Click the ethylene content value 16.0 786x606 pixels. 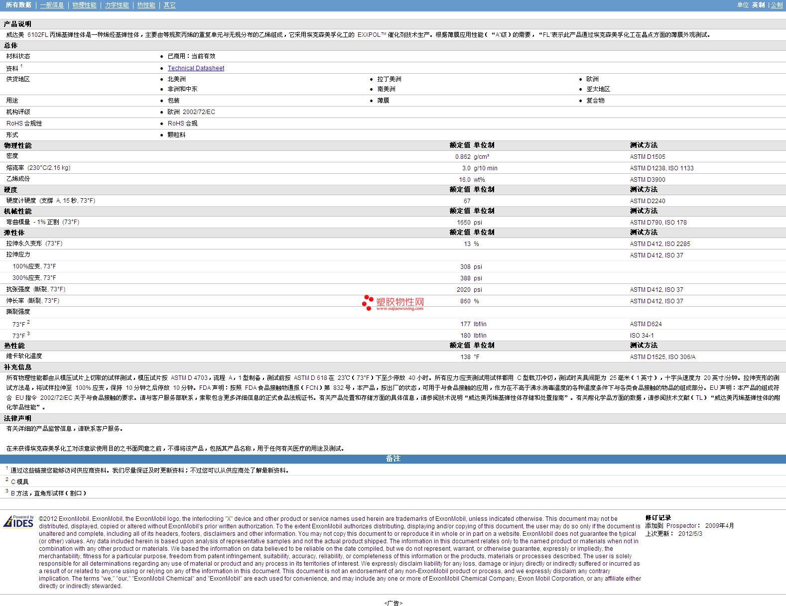[465, 180]
